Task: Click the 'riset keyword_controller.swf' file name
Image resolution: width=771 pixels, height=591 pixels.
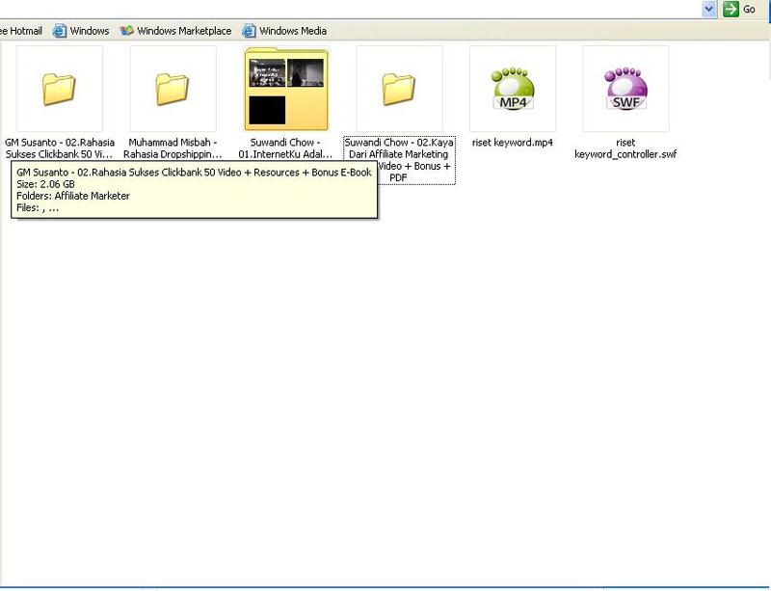Action: point(625,148)
